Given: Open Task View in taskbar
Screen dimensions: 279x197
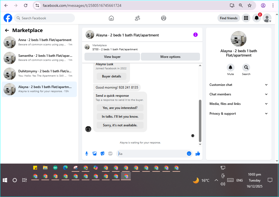Looking at the screenshot, I should (24, 180).
